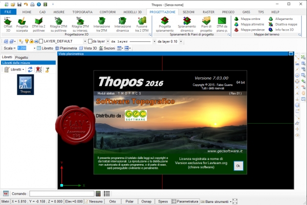The image size is (307, 205).
Task: Toggle Orto mode in status bar
Action: pyautogui.click(x=113, y=201)
